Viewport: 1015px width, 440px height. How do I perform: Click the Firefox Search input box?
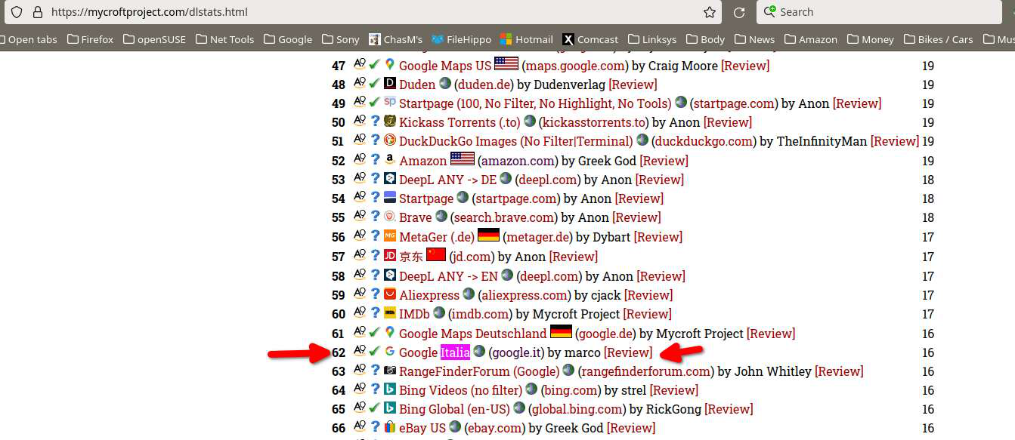880,12
